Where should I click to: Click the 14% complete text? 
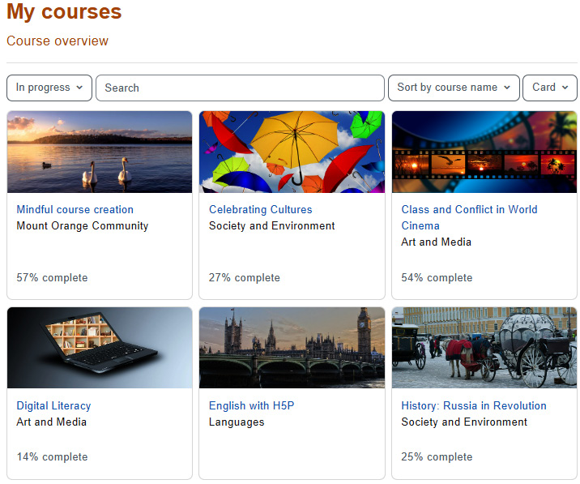tap(52, 456)
